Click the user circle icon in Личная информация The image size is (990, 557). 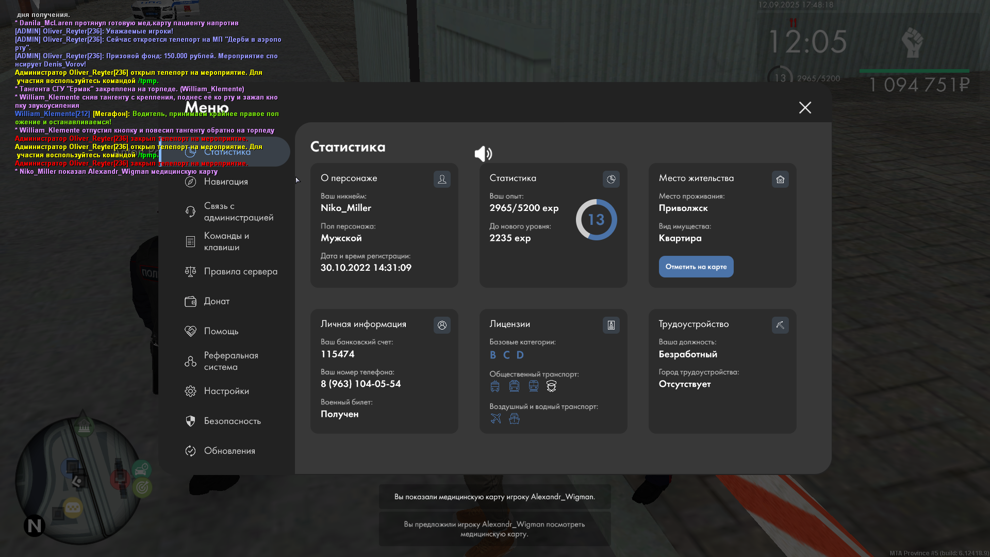point(442,325)
